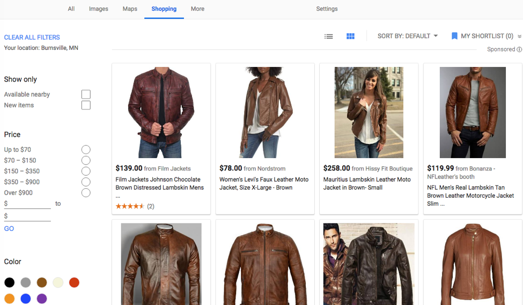Open search Settings

[327, 9]
